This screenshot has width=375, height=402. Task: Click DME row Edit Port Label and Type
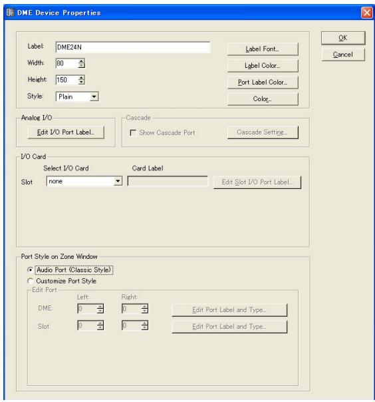click(229, 310)
